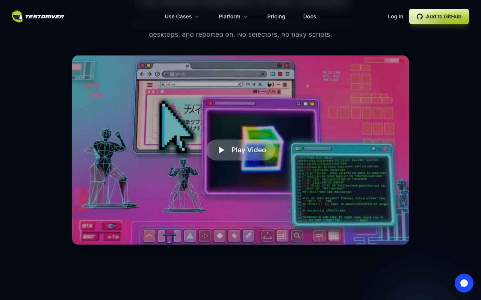481x300 pixels.
Task: Open the Docs link
Action: click(310, 16)
